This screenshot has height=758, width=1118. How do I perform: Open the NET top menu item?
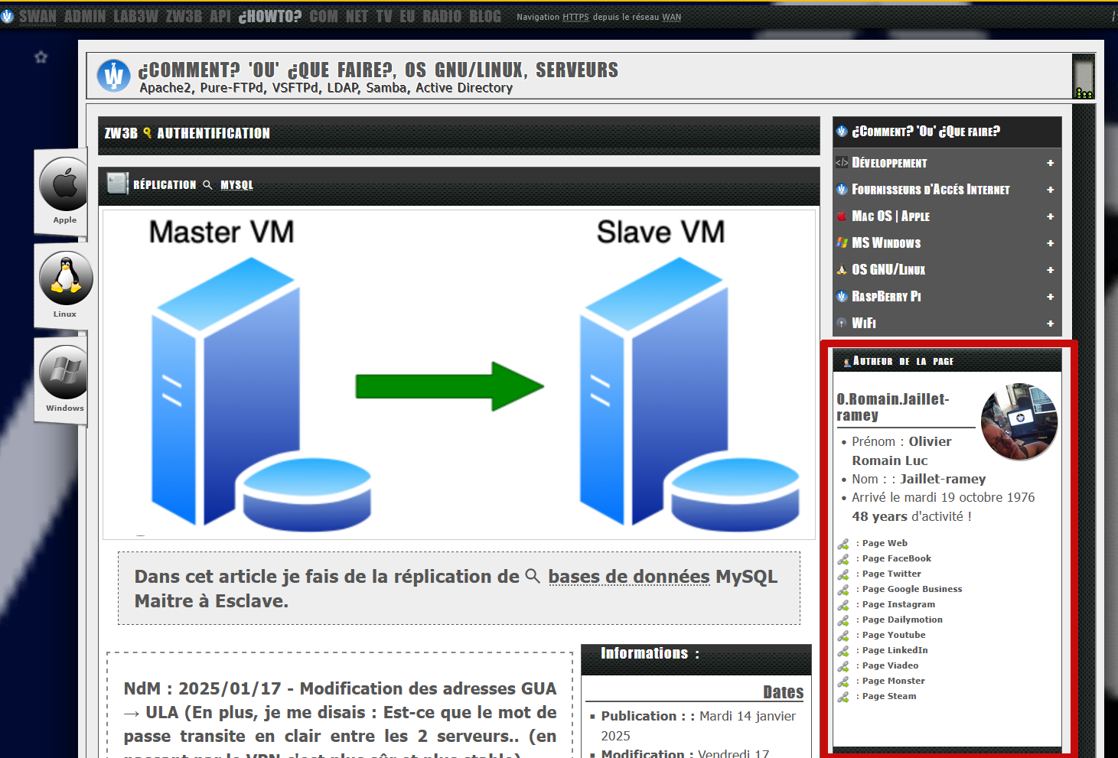(357, 16)
